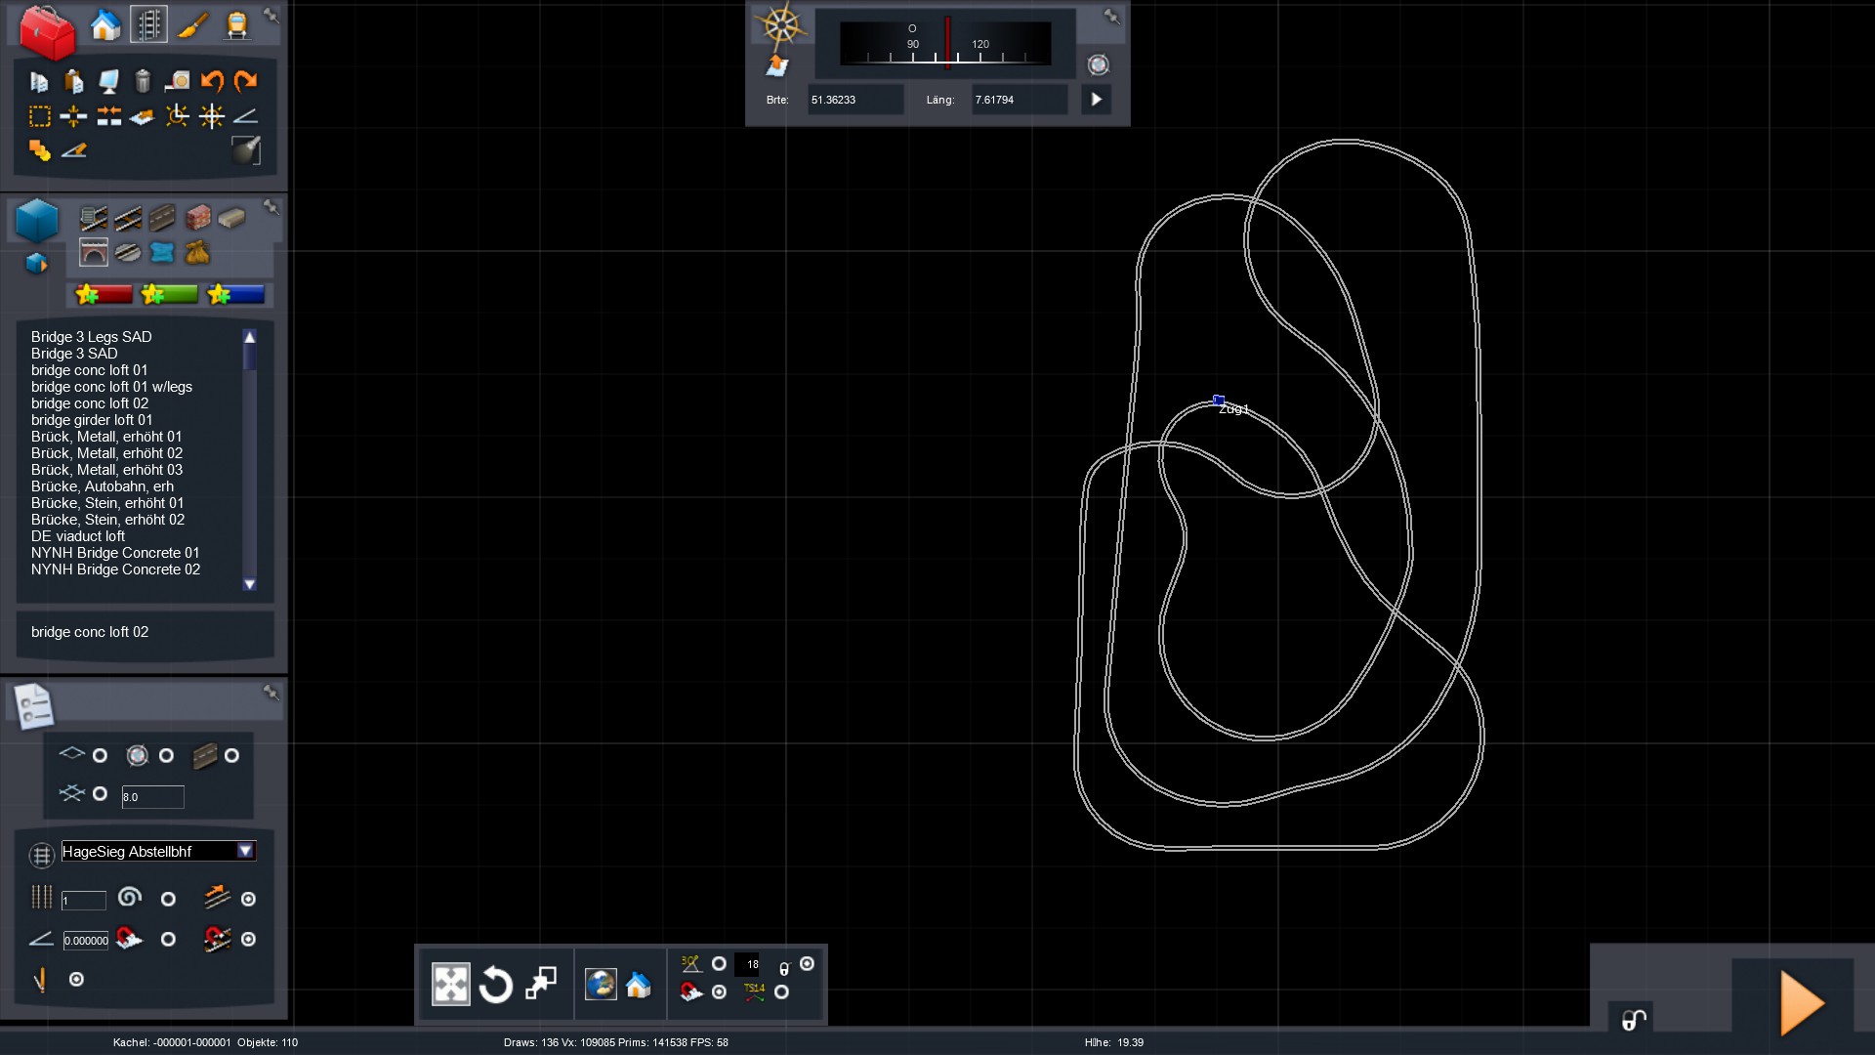Select the paintbrush tool tab
Image resolution: width=1875 pixels, height=1055 pixels.
click(x=192, y=25)
